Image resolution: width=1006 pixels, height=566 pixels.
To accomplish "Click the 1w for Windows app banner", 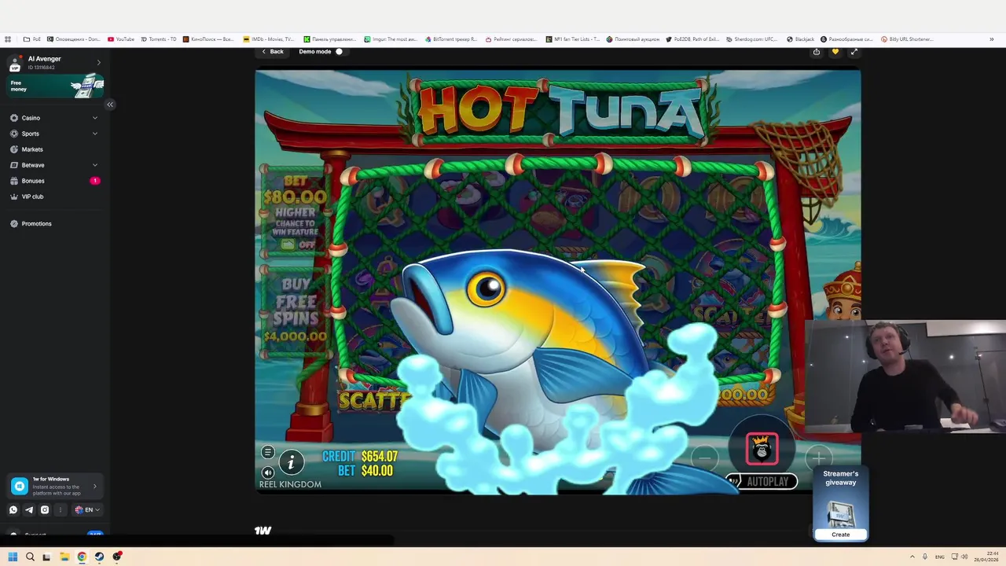I will click(x=56, y=487).
